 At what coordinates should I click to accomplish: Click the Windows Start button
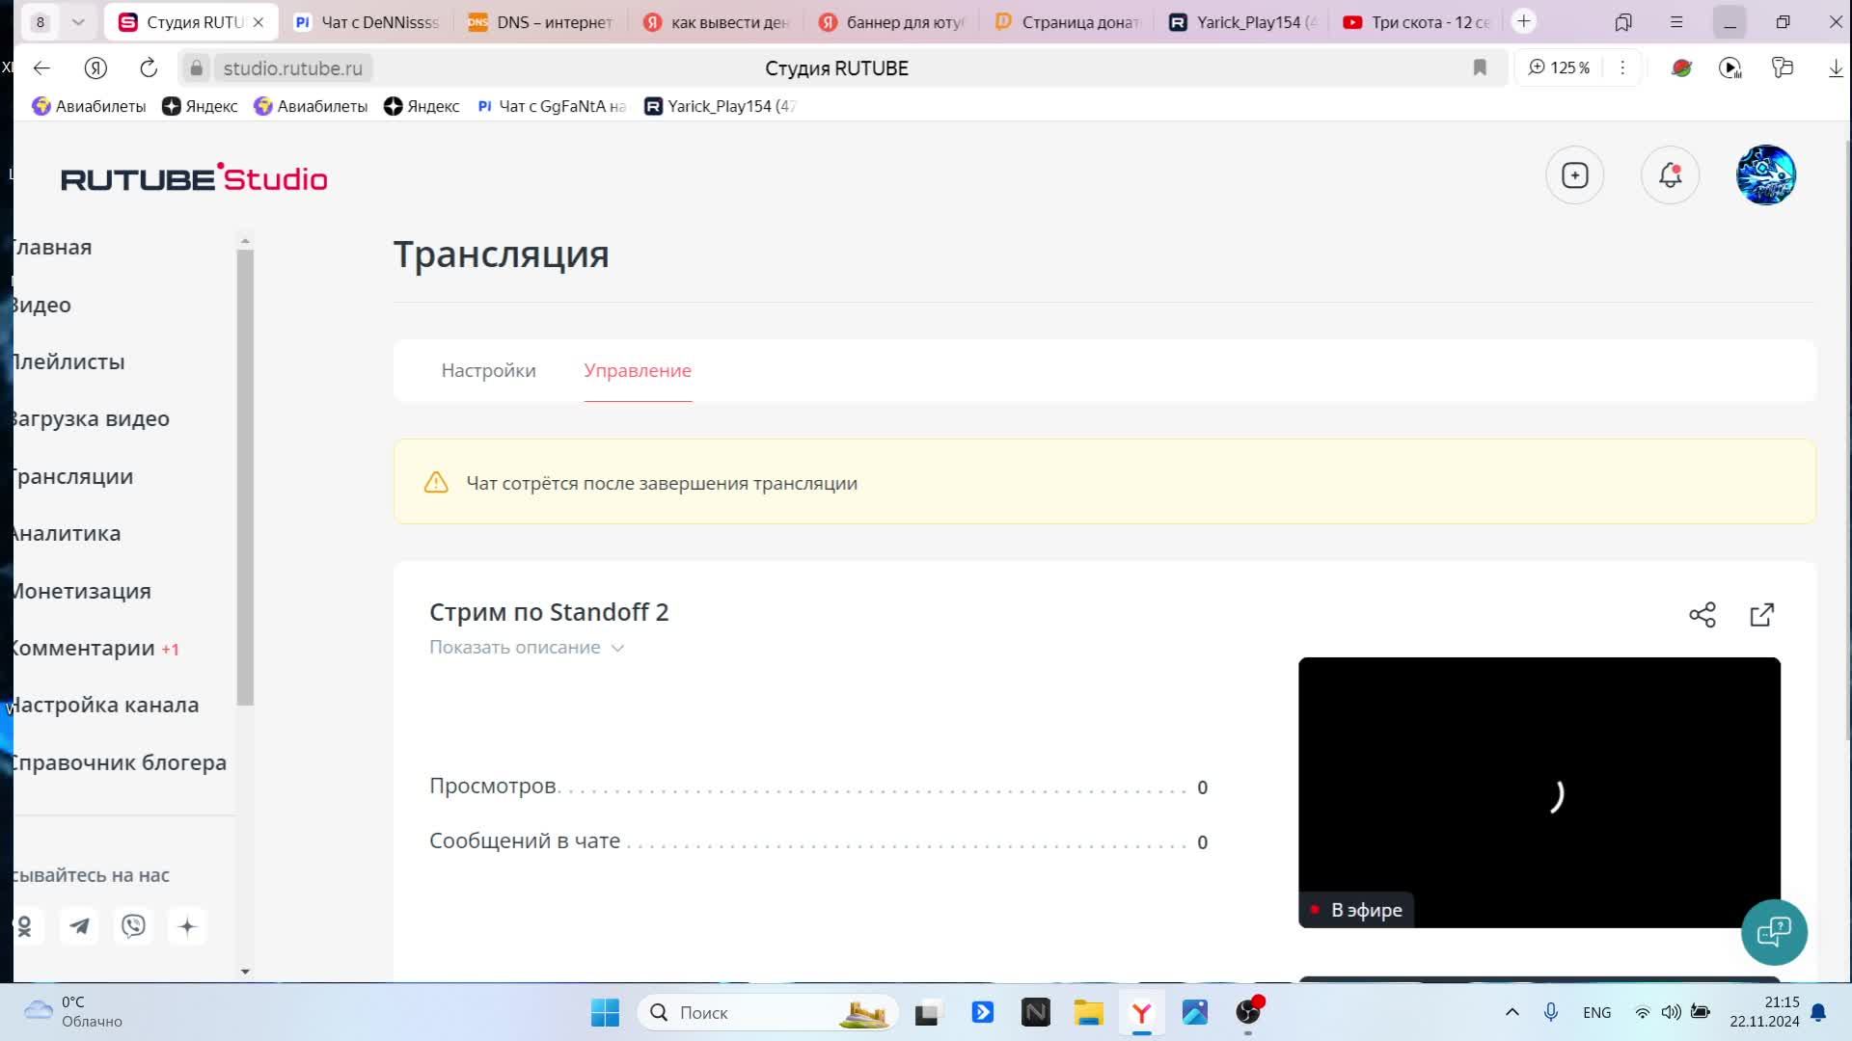(605, 1012)
